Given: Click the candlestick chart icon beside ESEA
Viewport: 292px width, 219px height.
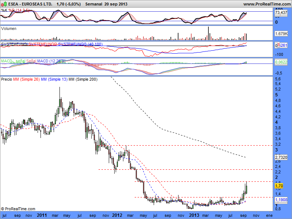Looking at the screenshot, I should [x=4, y=4].
